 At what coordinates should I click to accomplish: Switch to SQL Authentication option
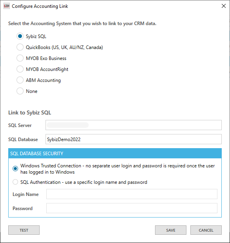[x=15, y=182]
